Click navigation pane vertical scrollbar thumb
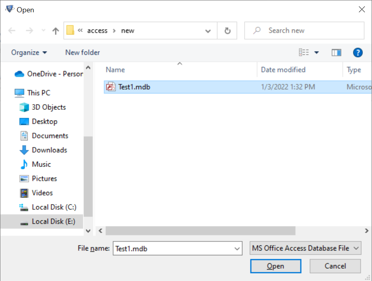 88,177
